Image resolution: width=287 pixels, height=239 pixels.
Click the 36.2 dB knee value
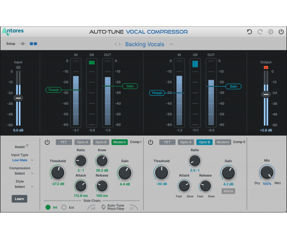coord(102,170)
